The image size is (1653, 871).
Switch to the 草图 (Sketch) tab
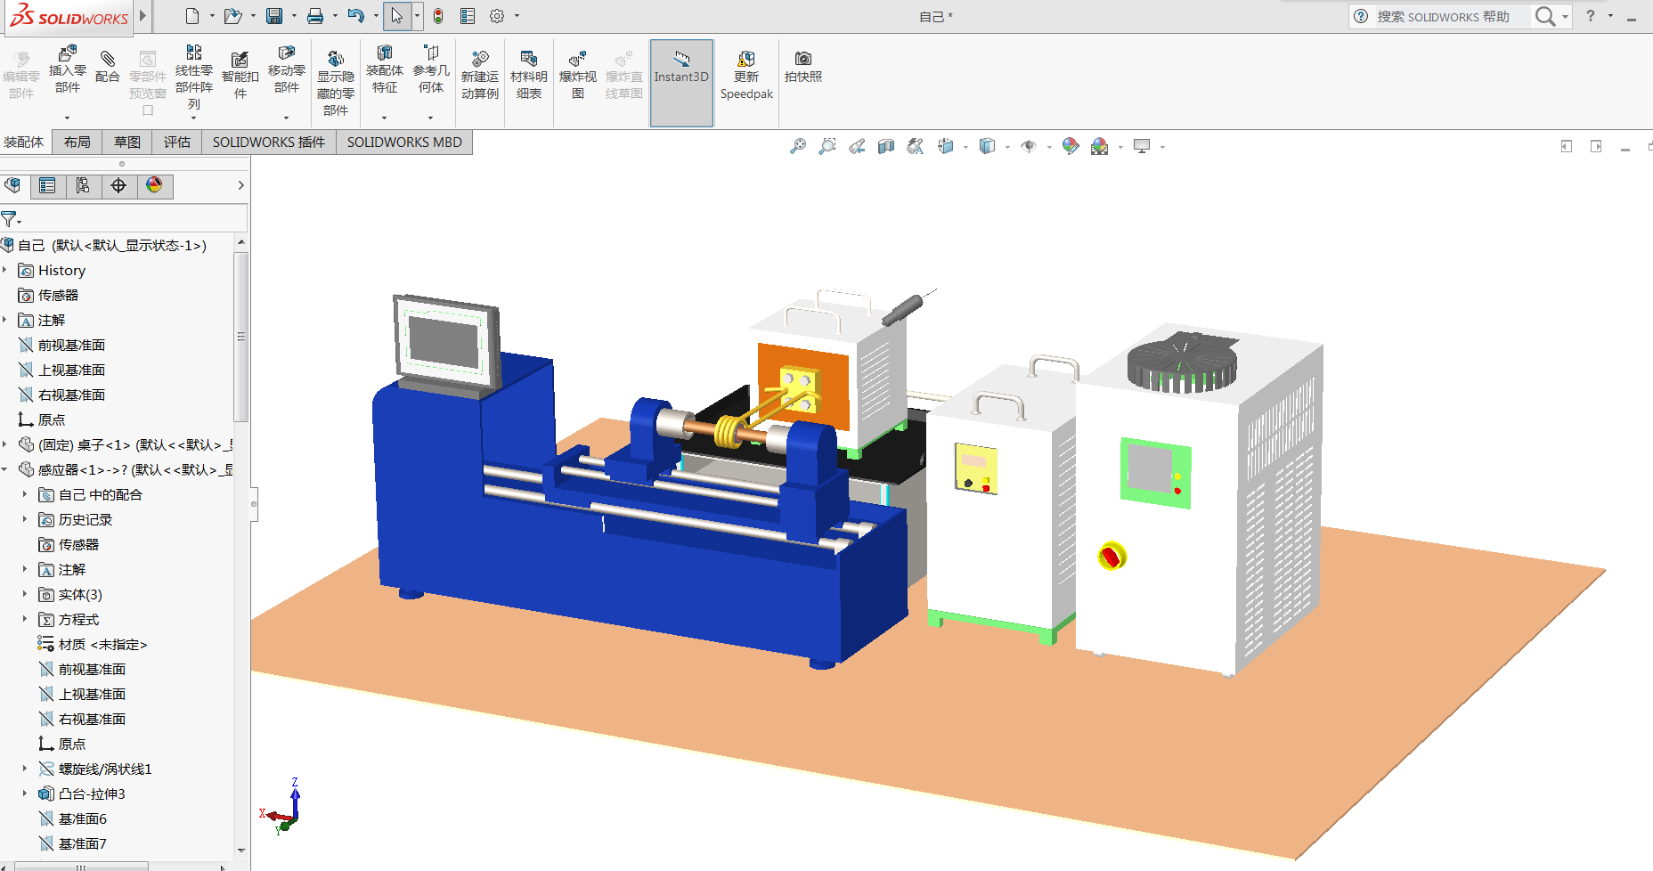coord(127,142)
